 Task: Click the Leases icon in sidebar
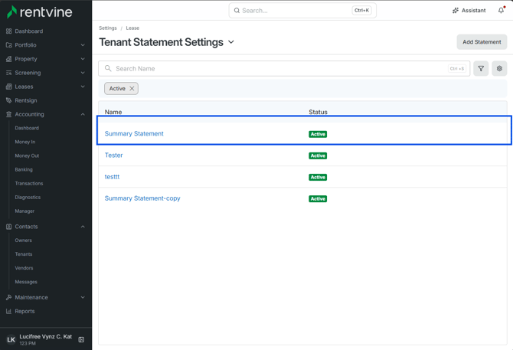point(9,87)
